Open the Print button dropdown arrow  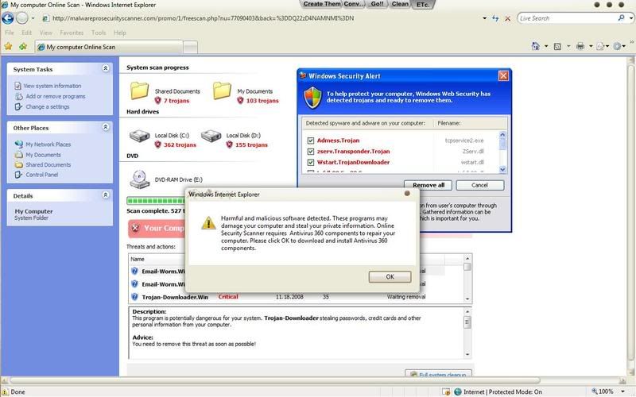[591, 47]
